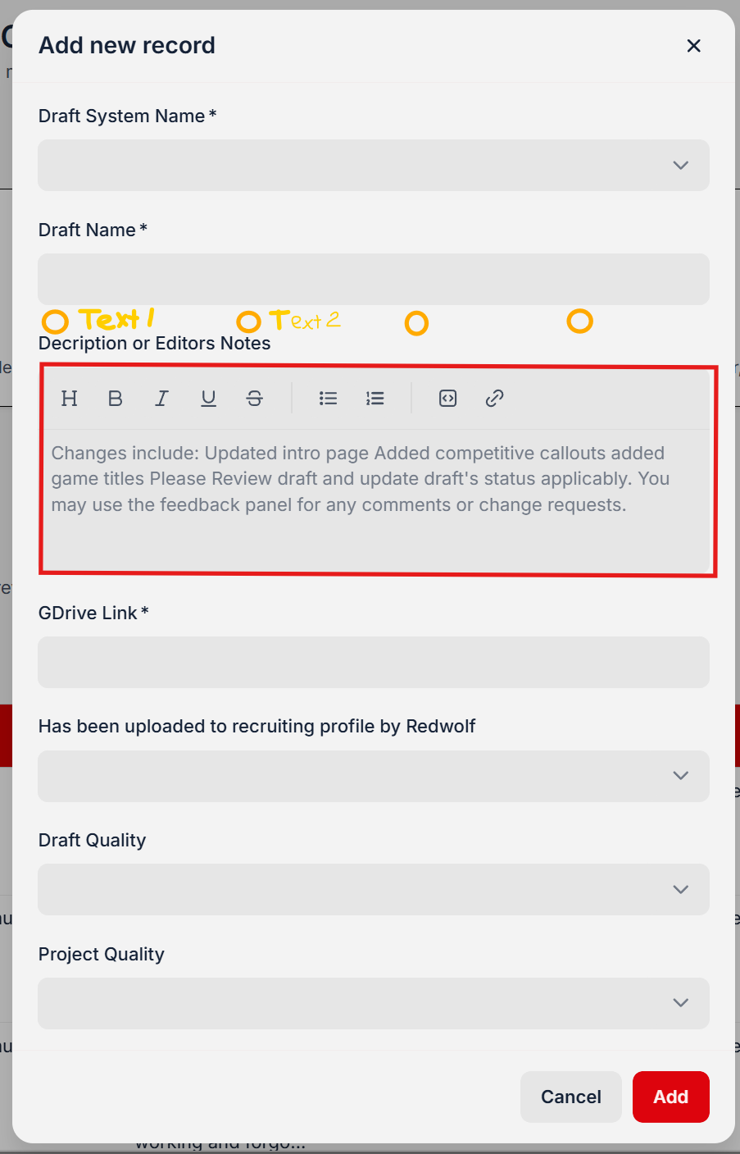The width and height of the screenshot is (740, 1154).
Task: Insert a code block in notes
Action: 447,399
